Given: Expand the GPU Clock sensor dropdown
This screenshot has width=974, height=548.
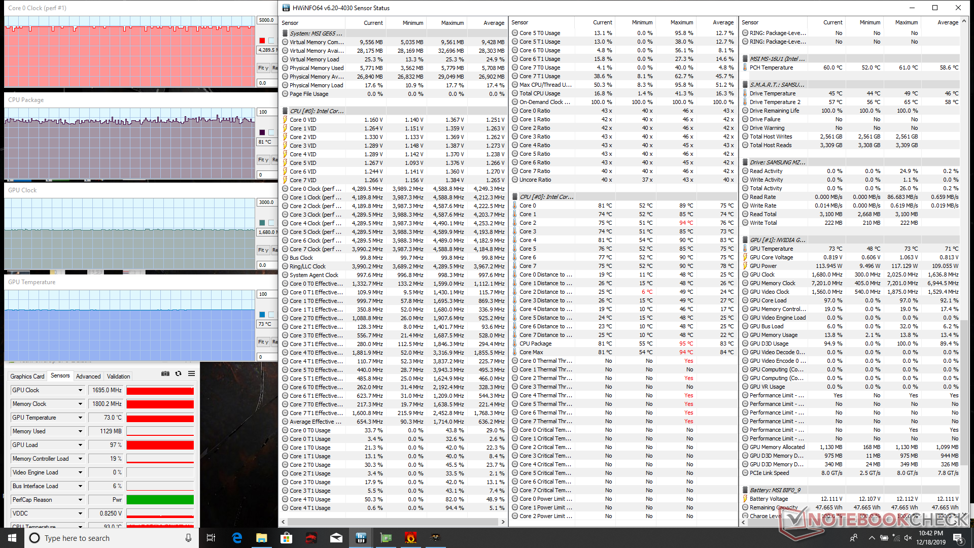Looking at the screenshot, I should point(80,390).
